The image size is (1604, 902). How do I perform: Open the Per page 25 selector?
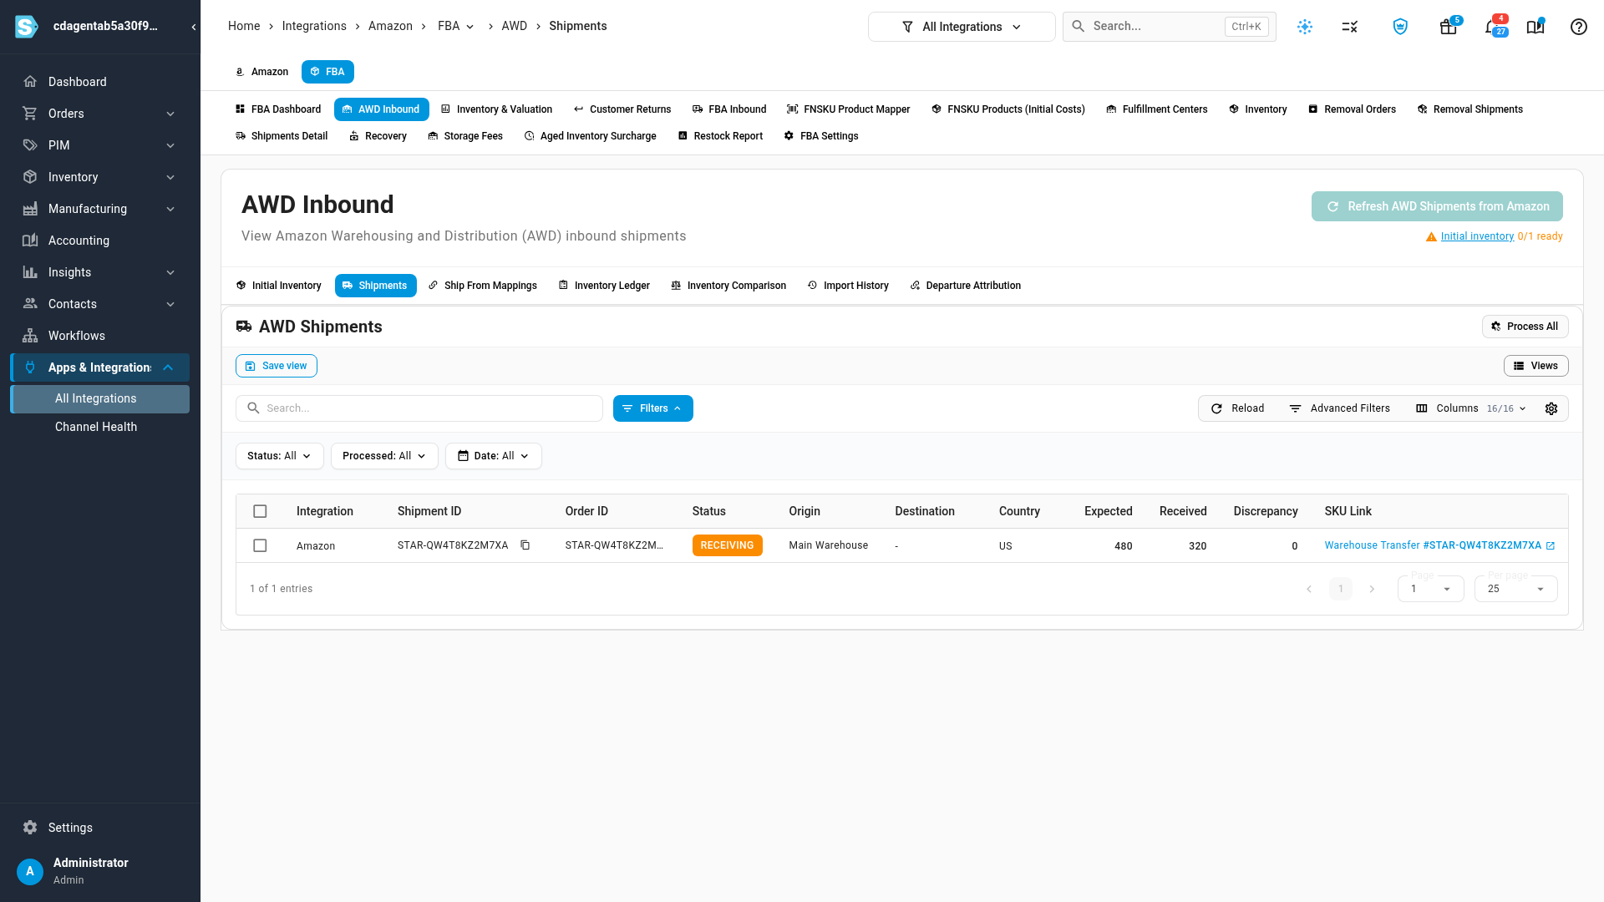point(1515,589)
